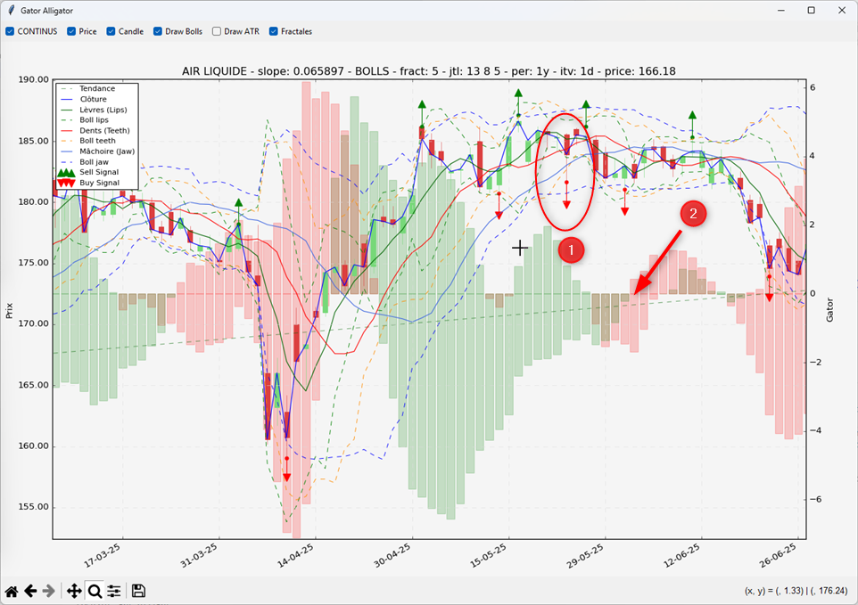This screenshot has width=858, height=605.
Task: Click the feather app icon in title bar
Action: coord(11,11)
